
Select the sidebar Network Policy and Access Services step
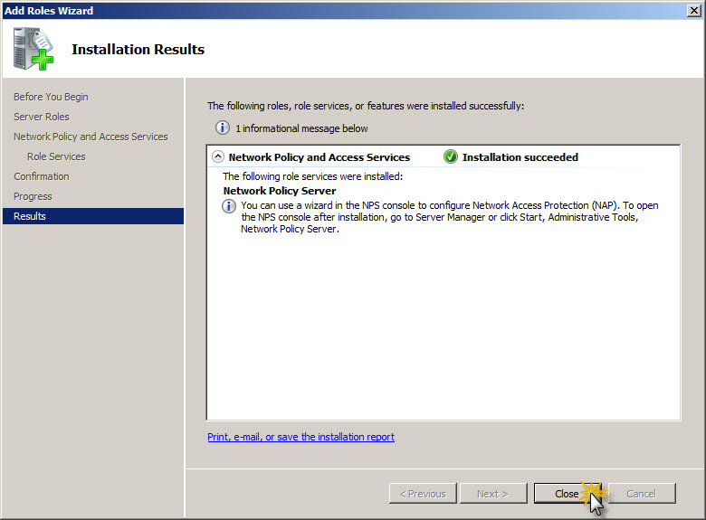[91, 137]
